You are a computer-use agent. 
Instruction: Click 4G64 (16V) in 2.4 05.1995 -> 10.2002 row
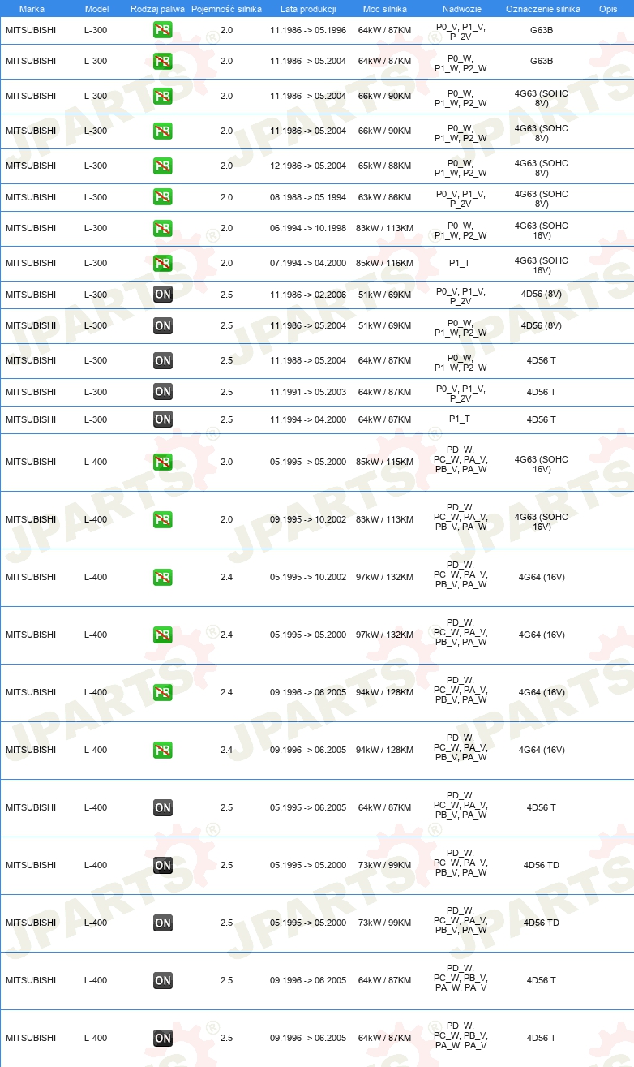tap(542, 577)
